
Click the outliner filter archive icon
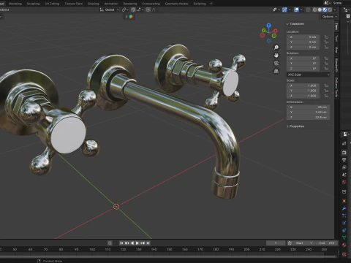coord(348,16)
